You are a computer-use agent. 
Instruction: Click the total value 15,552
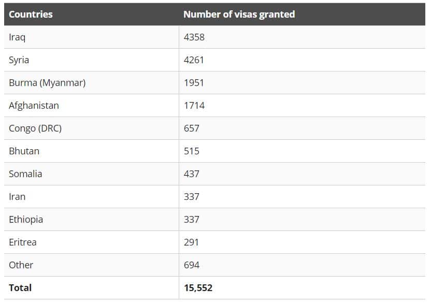[198, 288]
